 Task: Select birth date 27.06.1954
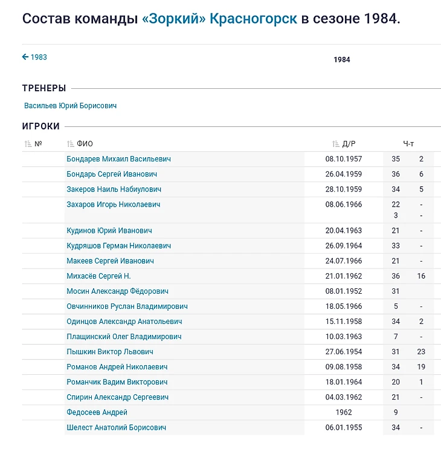coord(344,352)
